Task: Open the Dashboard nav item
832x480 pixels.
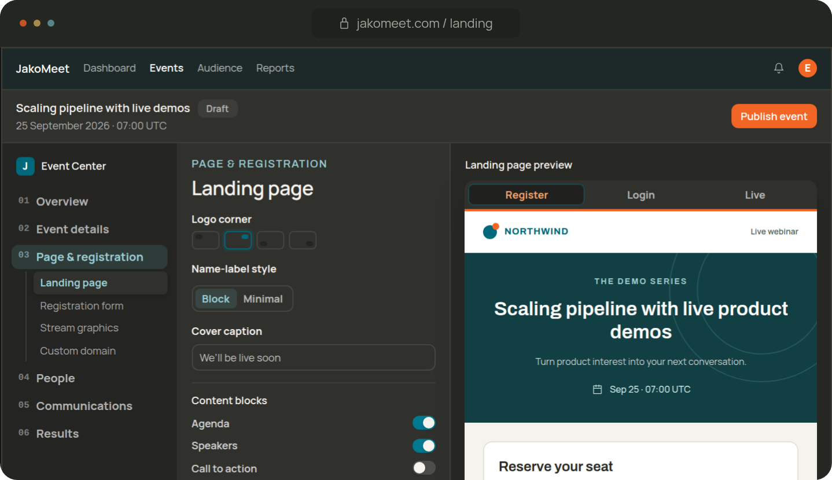Action: (x=109, y=68)
